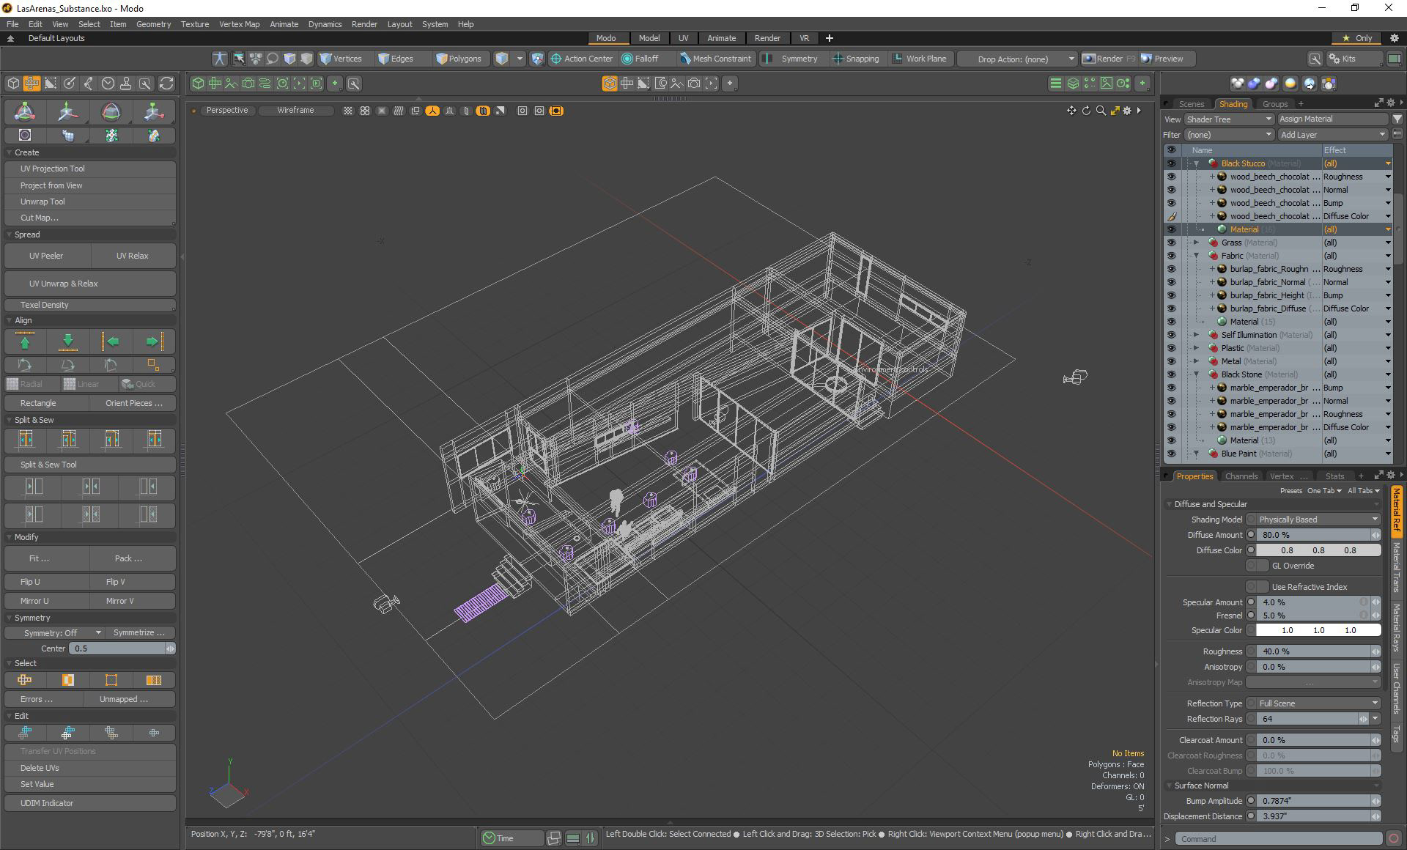Image resolution: width=1407 pixels, height=850 pixels.
Task: Click the Command input field
Action: 1278,839
